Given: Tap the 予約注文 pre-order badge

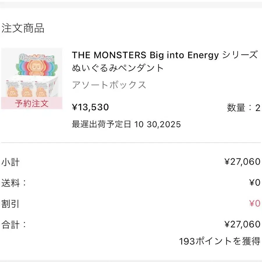Looking at the screenshot, I should pos(32,104).
